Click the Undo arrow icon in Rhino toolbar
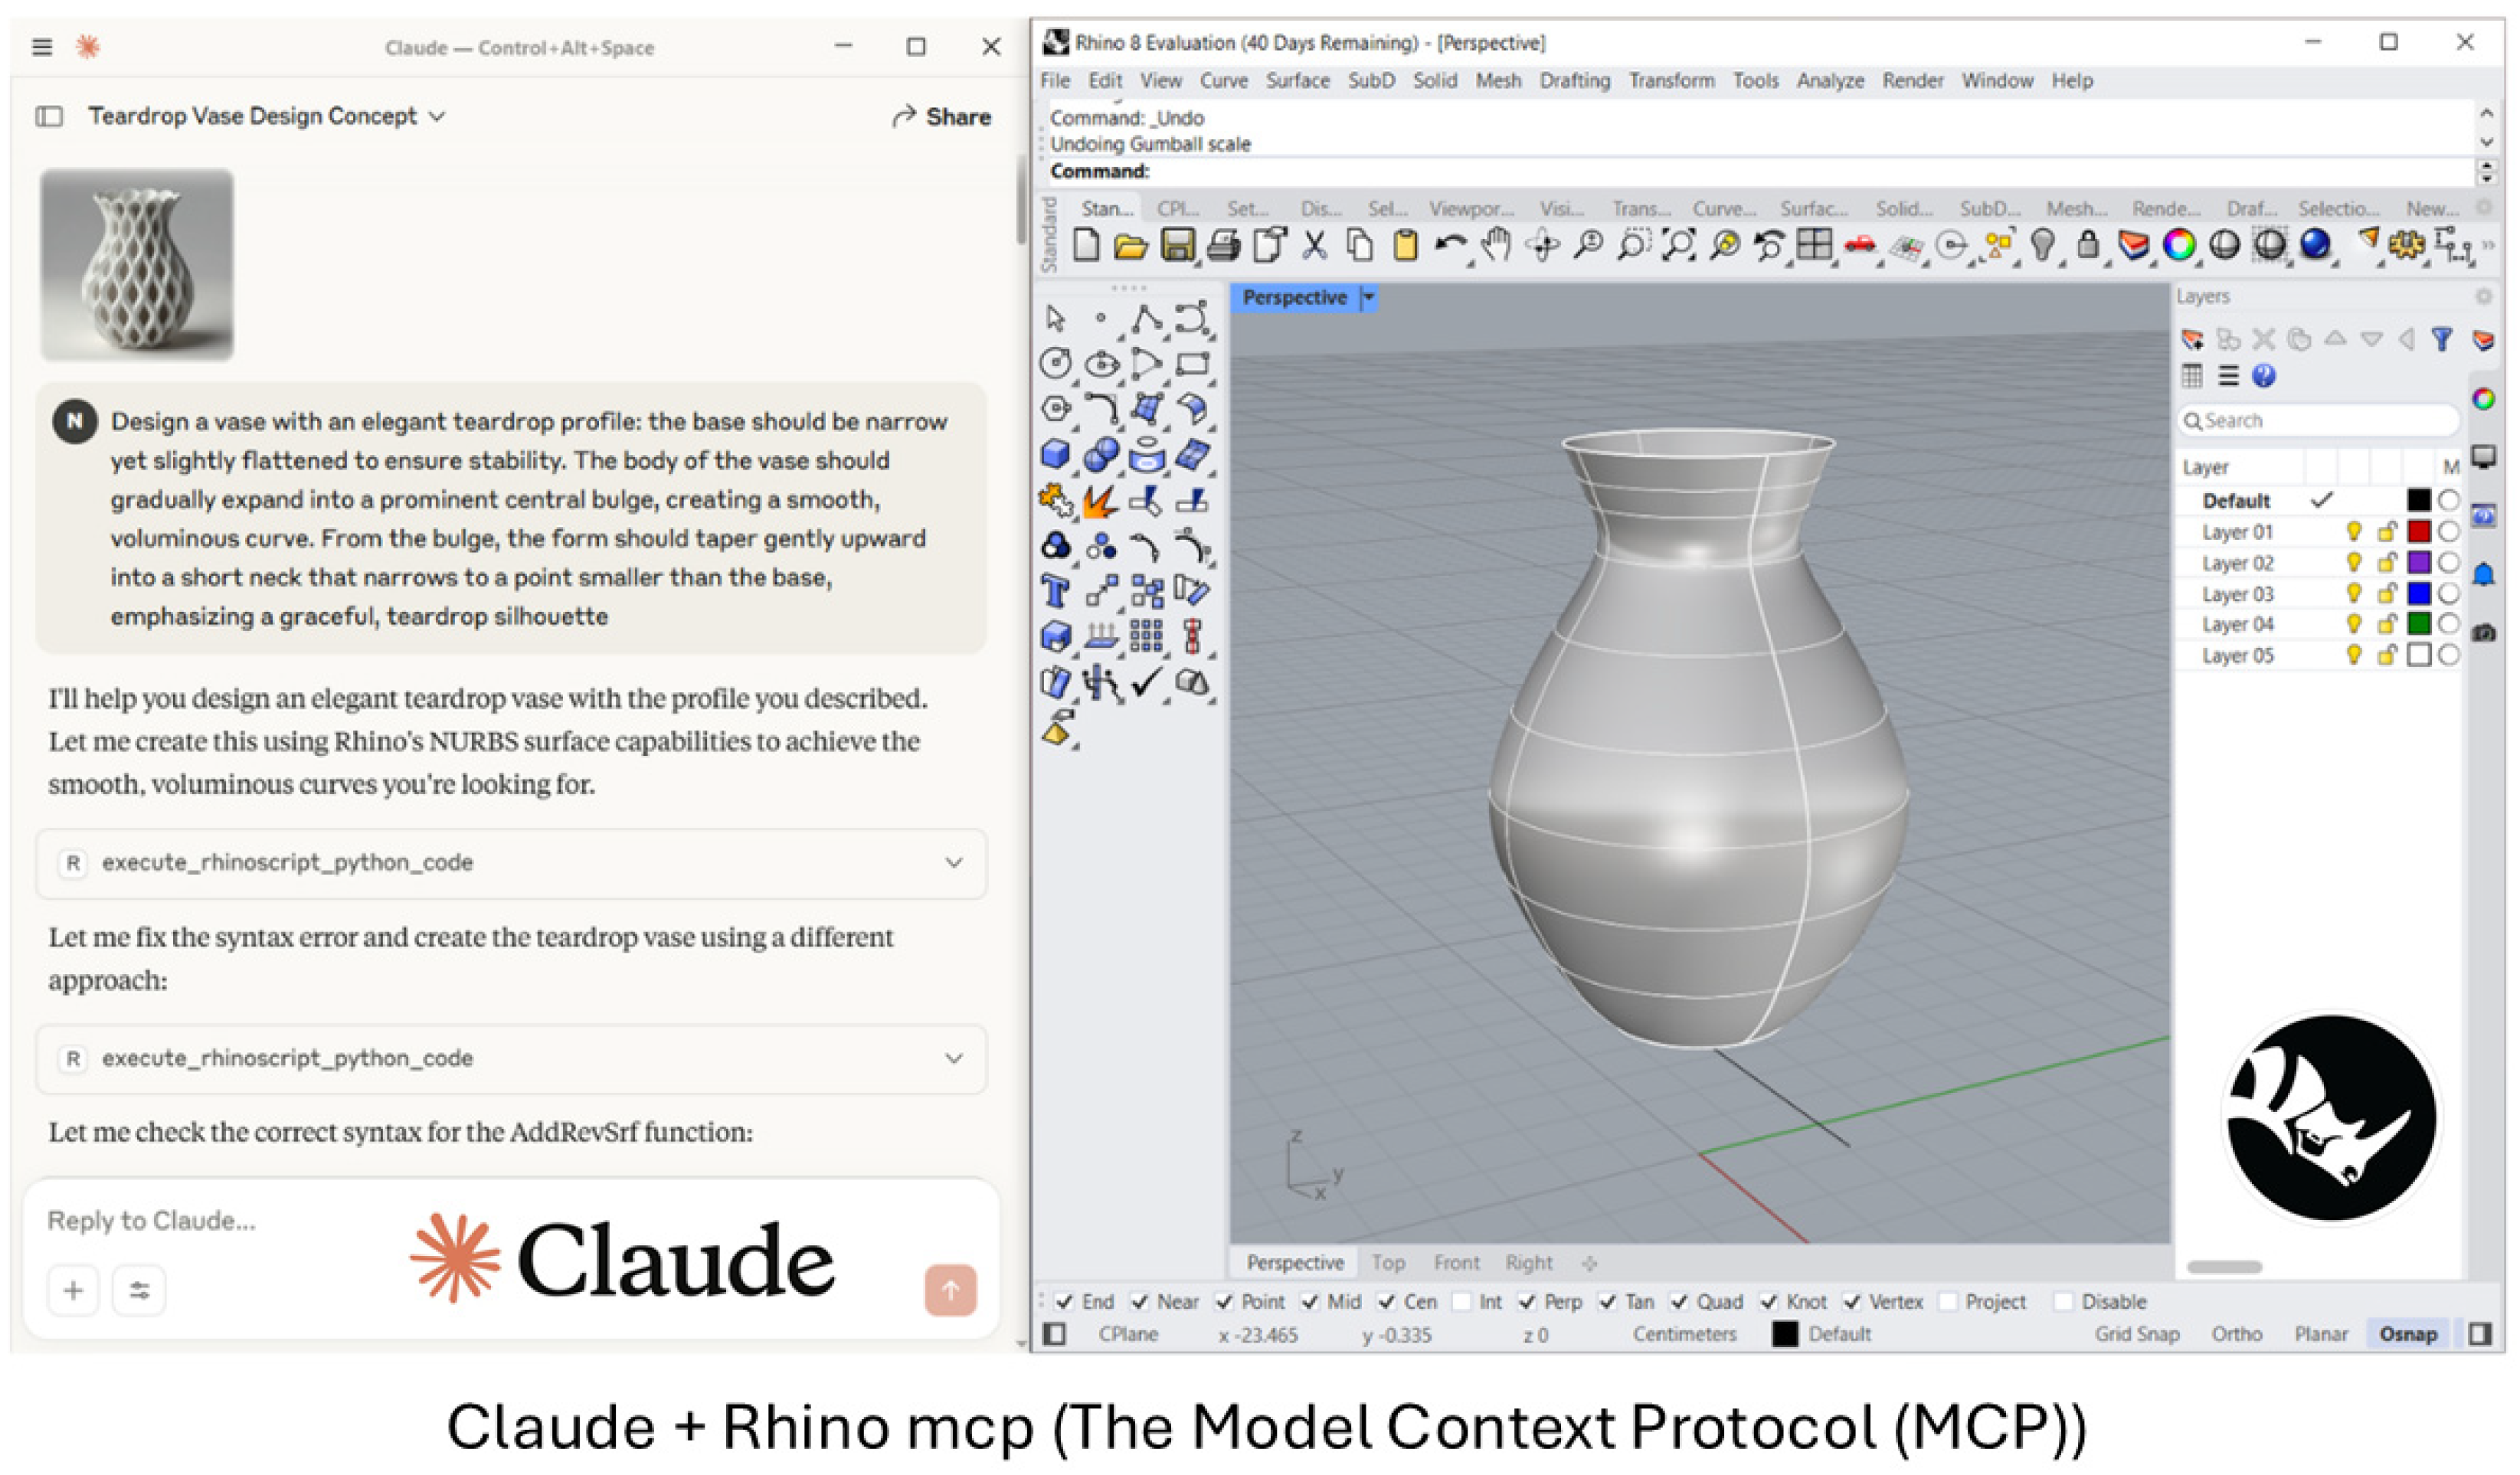 (x=1450, y=244)
